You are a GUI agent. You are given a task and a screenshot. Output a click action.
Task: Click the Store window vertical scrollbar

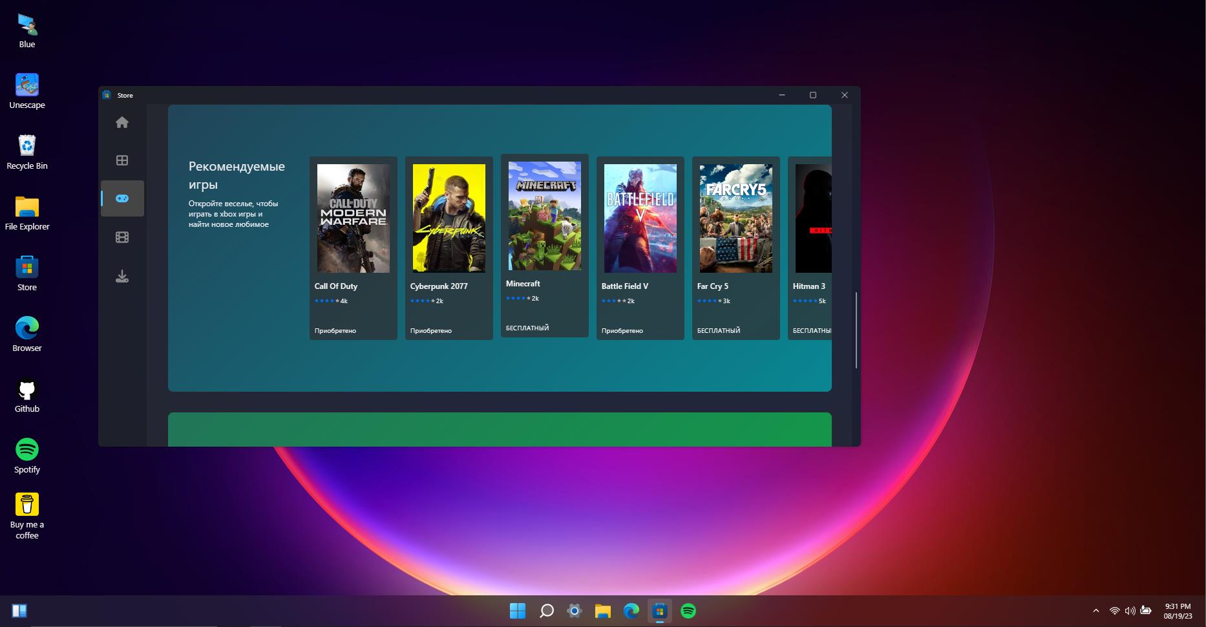pyautogui.click(x=856, y=330)
